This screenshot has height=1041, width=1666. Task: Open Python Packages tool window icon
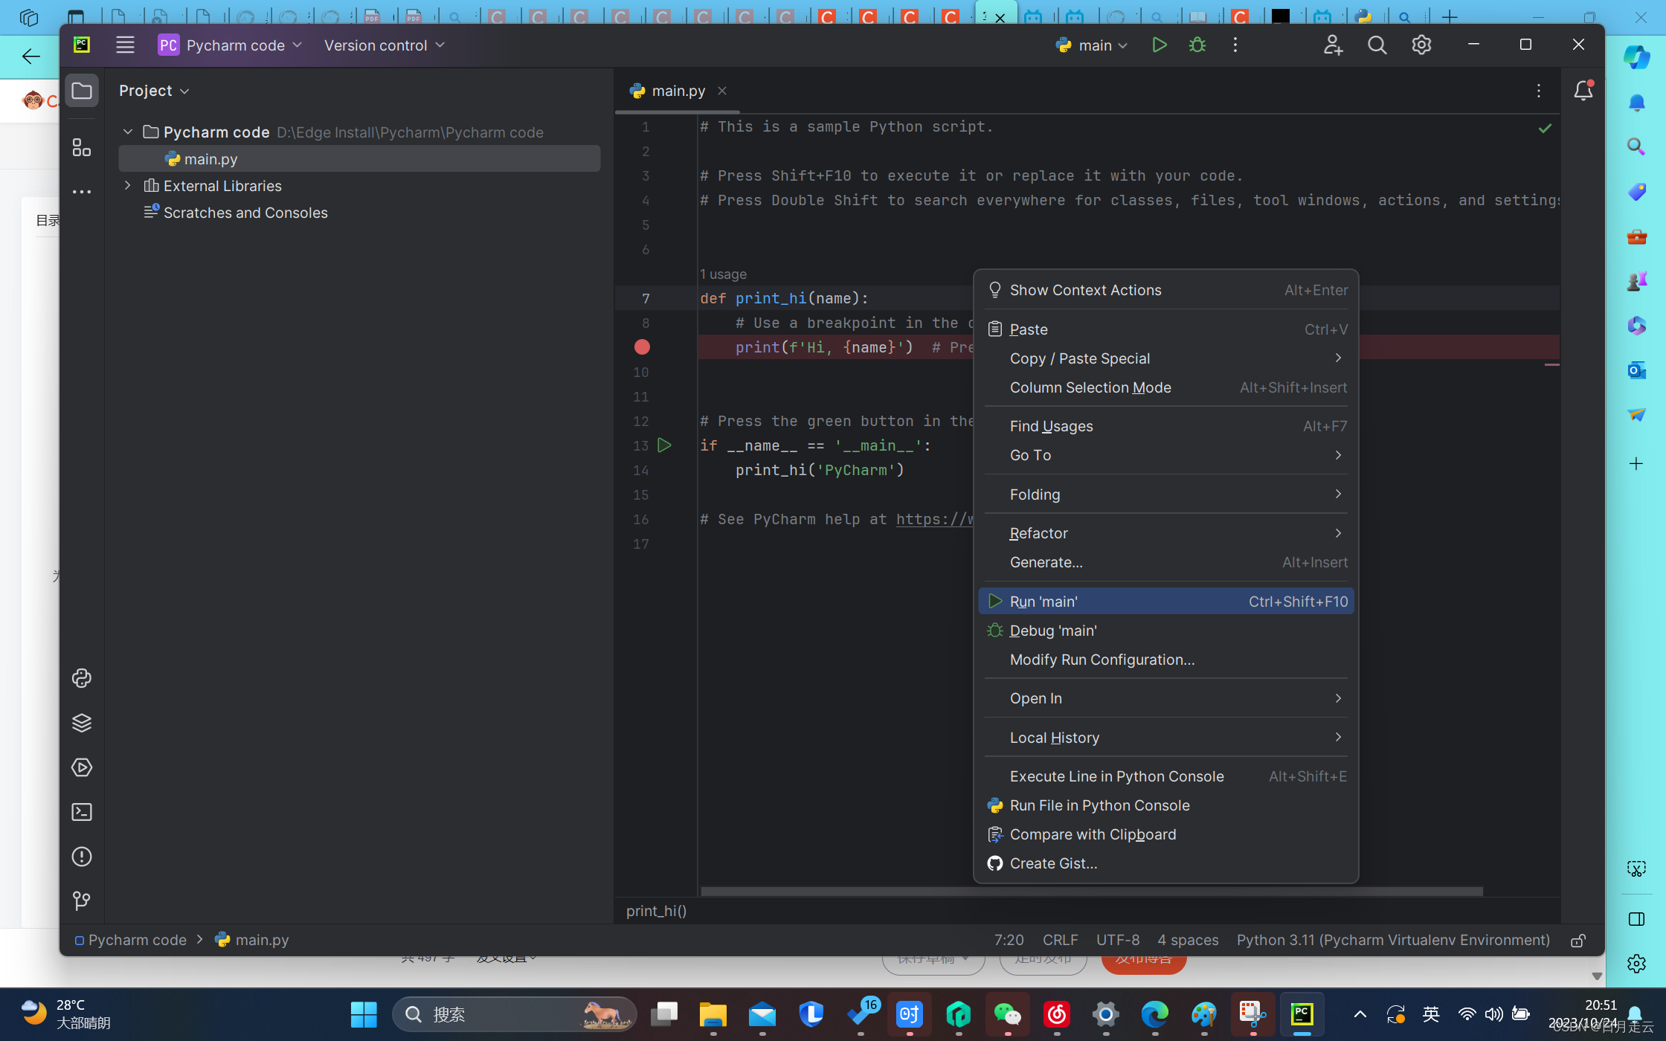tap(82, 723)
